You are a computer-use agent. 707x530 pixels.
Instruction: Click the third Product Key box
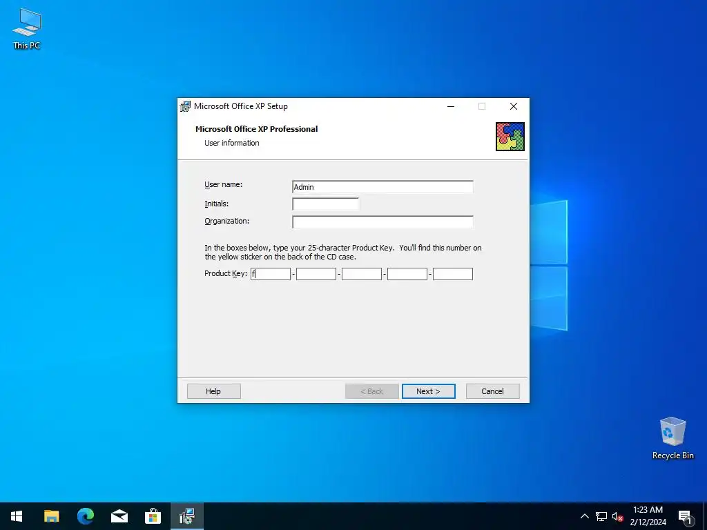[362, 273]
